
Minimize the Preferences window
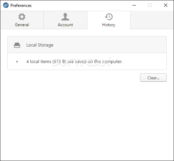pyautogui.click(x=134, y=5)
